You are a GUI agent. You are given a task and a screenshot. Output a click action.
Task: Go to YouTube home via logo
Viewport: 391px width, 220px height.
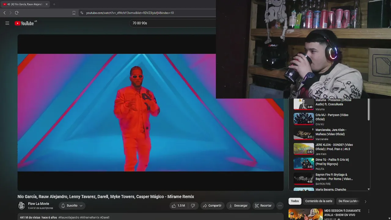[x=24, y=23]
